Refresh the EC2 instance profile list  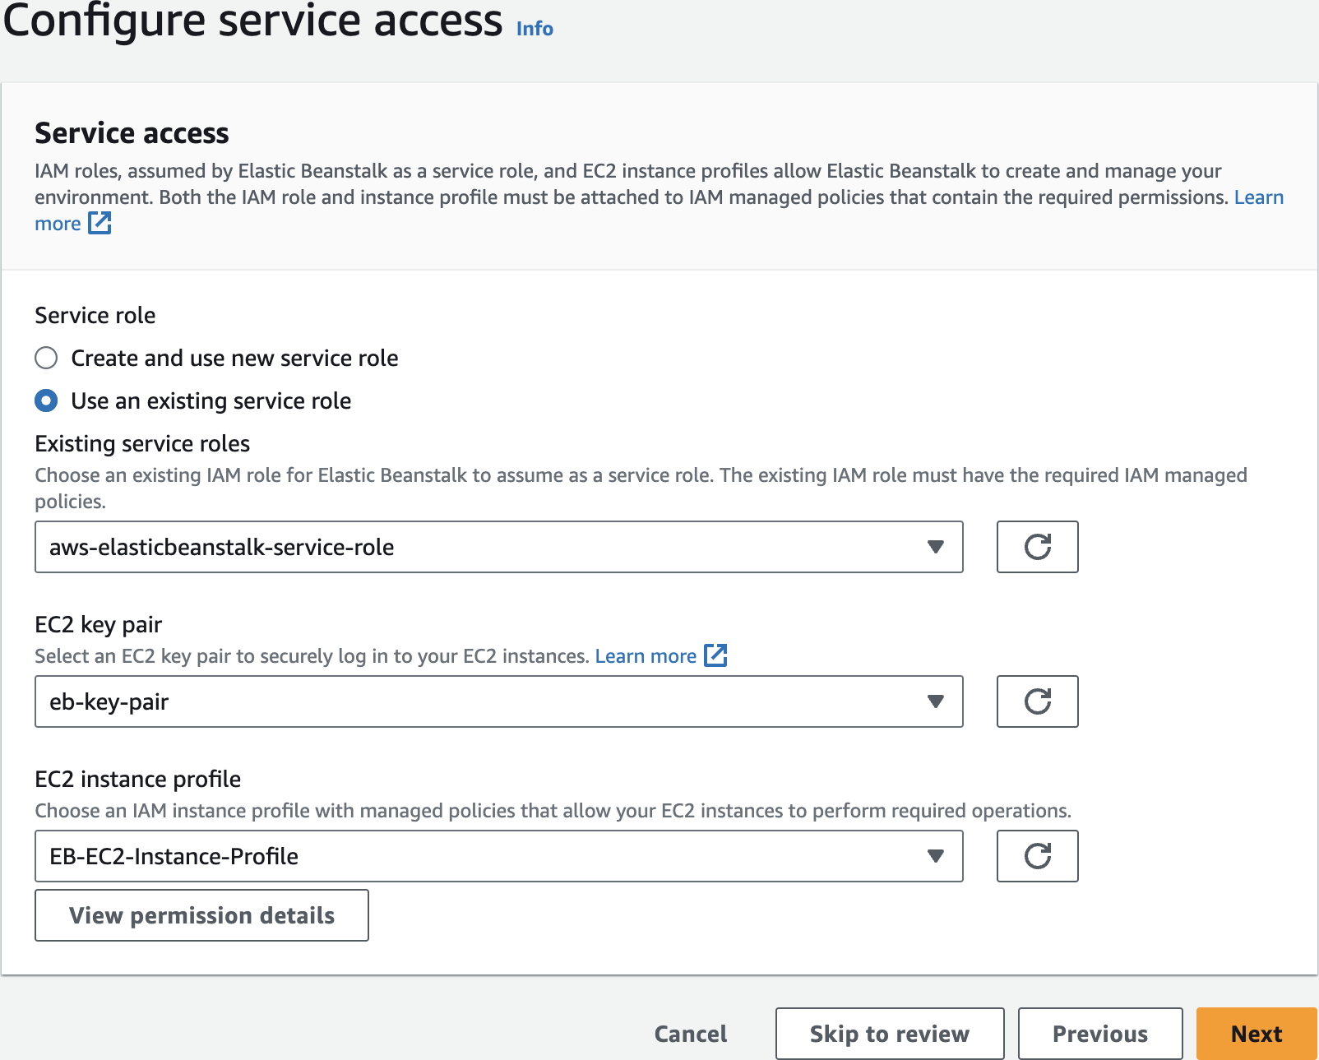[x=1037, y=856]
